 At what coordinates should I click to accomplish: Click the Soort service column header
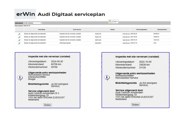[77, 29]
